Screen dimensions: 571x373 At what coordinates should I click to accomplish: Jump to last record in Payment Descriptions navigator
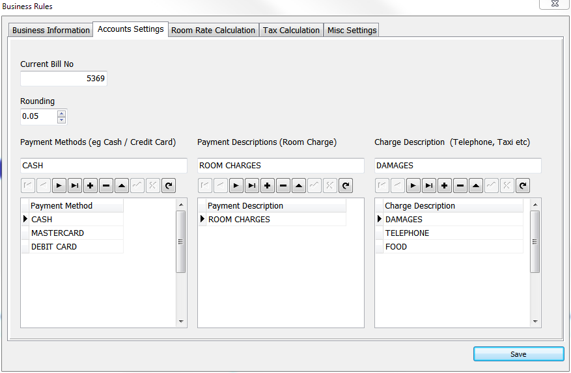point(252,186)
